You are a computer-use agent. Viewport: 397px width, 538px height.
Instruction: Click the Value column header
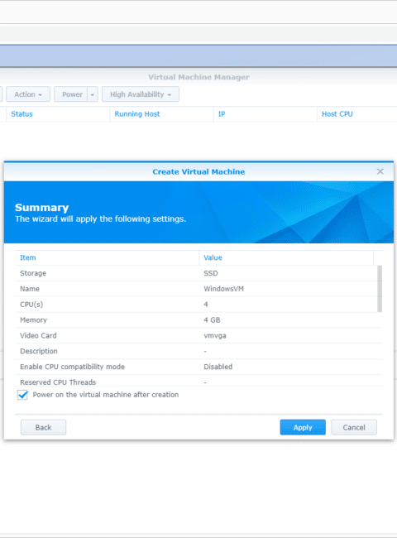click(x=286, y=257)
